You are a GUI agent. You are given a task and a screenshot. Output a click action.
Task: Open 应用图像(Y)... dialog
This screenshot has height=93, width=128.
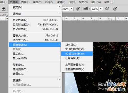(35, 69)
